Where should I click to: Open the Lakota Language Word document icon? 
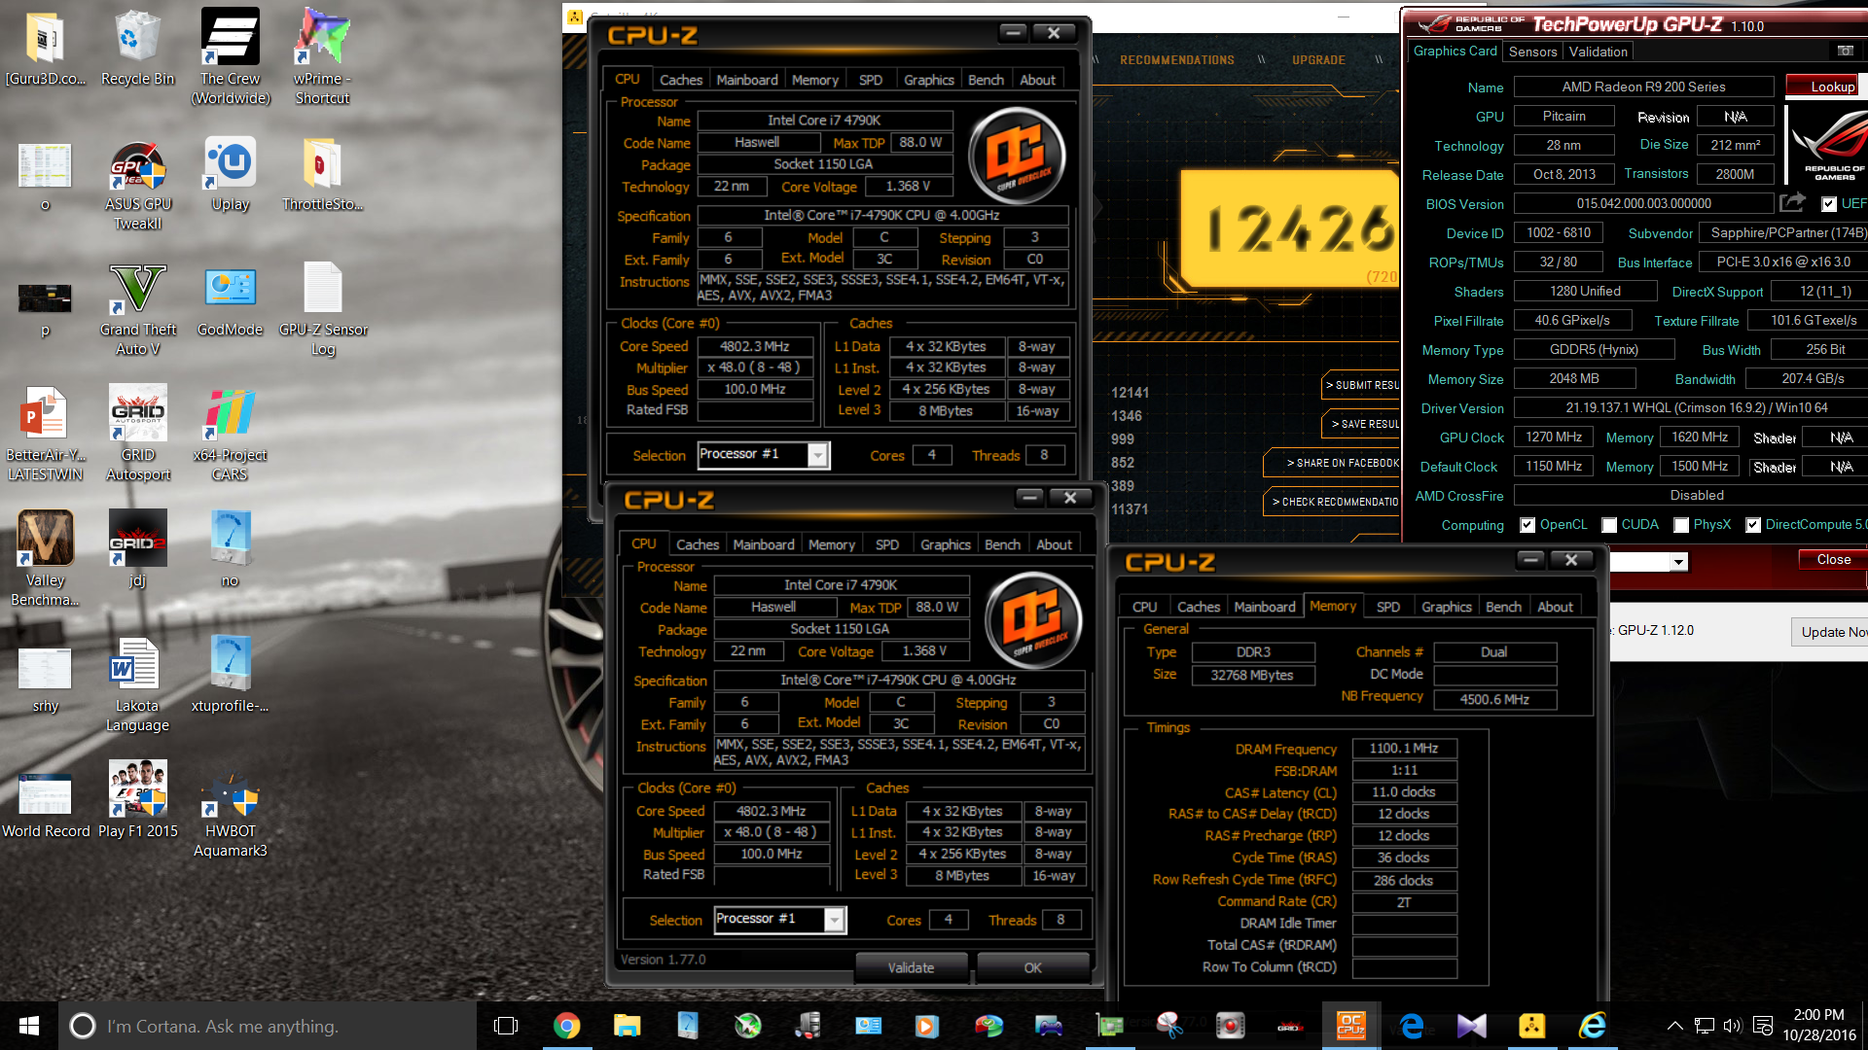point(137,685)
